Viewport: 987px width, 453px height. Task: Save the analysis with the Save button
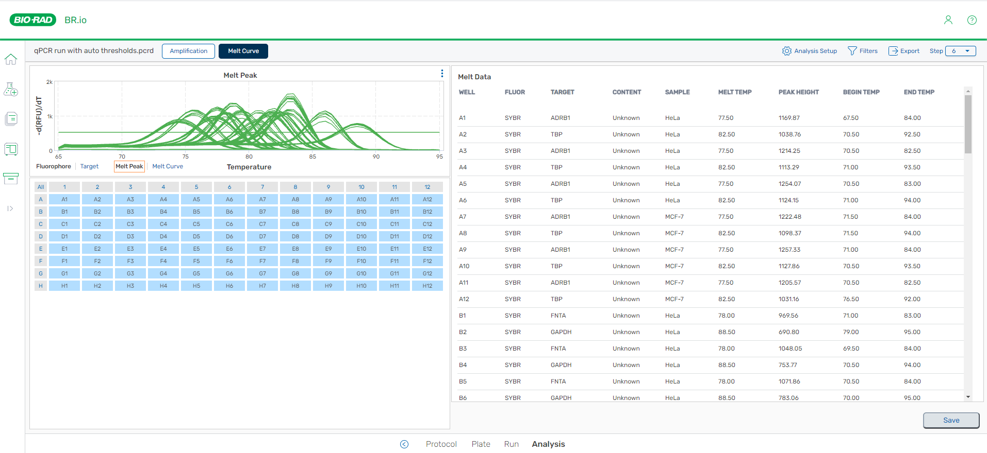pos(950,420)
